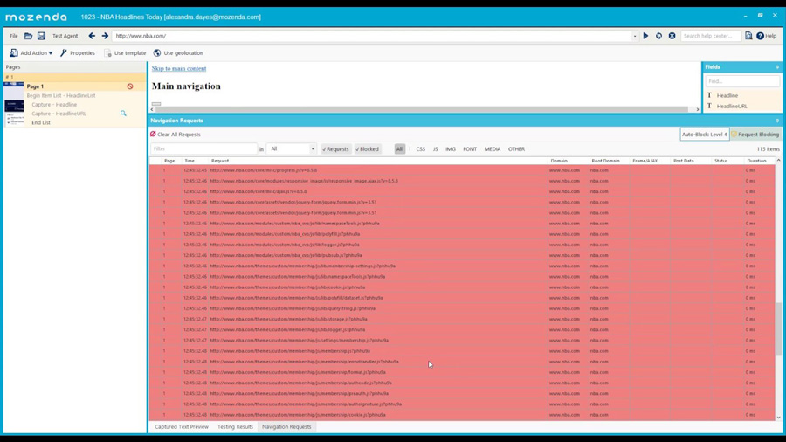The height and width of the screenshot is (442, 786).
Task: Pin the Navigation Requests panel
Action: [777, 121]
